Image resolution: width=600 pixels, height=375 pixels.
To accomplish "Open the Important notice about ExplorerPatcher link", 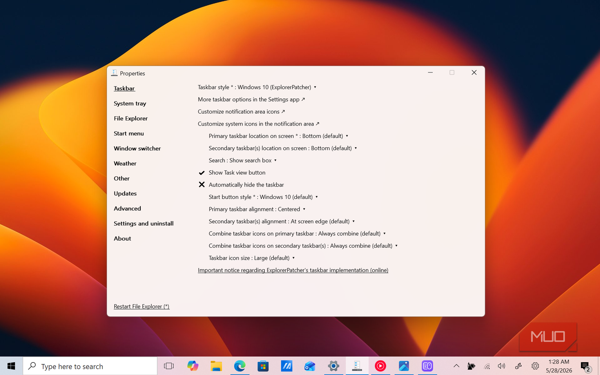I will point(293,270).
